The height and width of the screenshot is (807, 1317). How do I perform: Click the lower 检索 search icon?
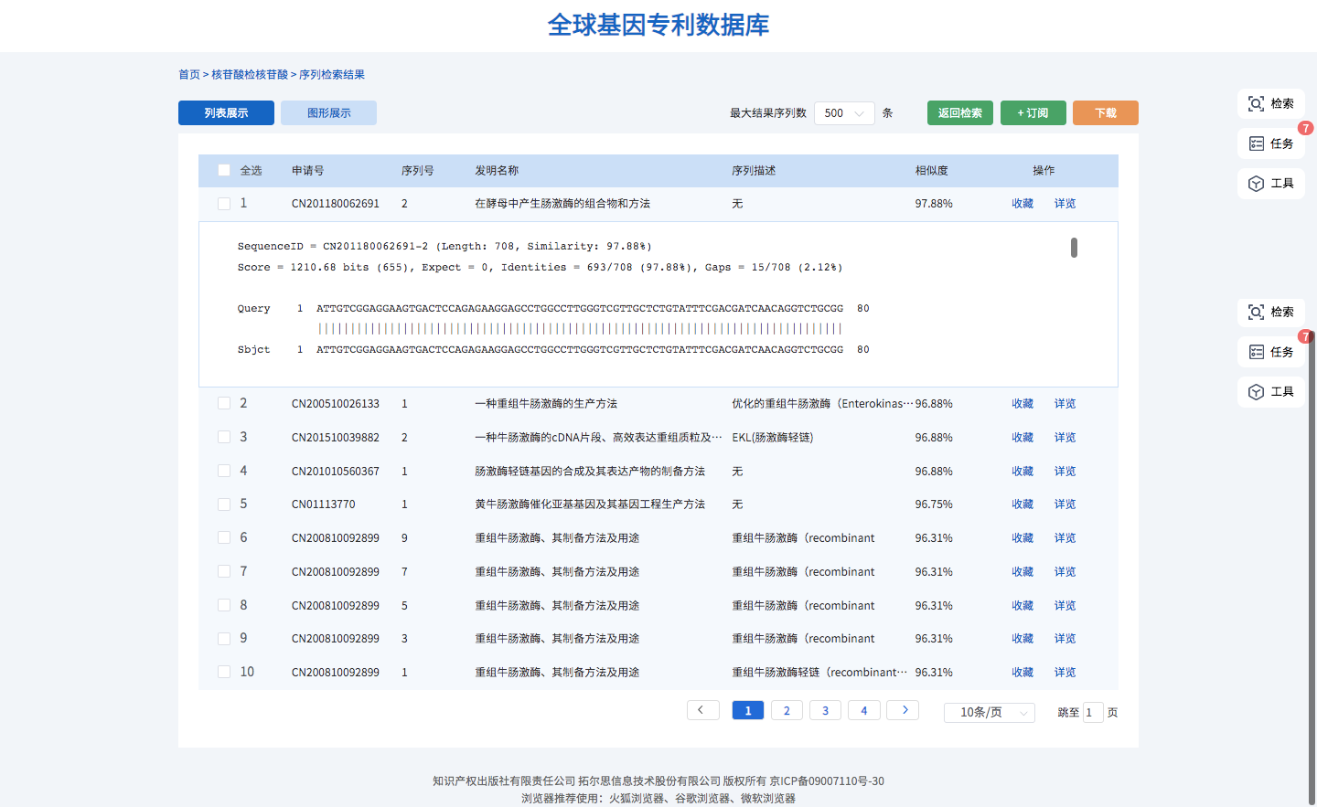[x=1257, y=313]
